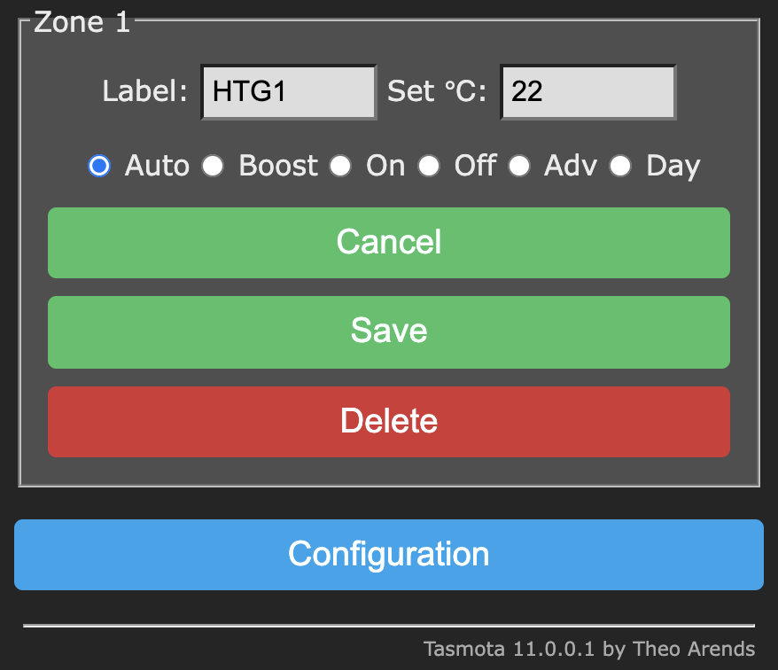The width and height of the screenshot is (778, 670).
Task: Delete Zone 1 with red button
Action: [x=388, y=422]
